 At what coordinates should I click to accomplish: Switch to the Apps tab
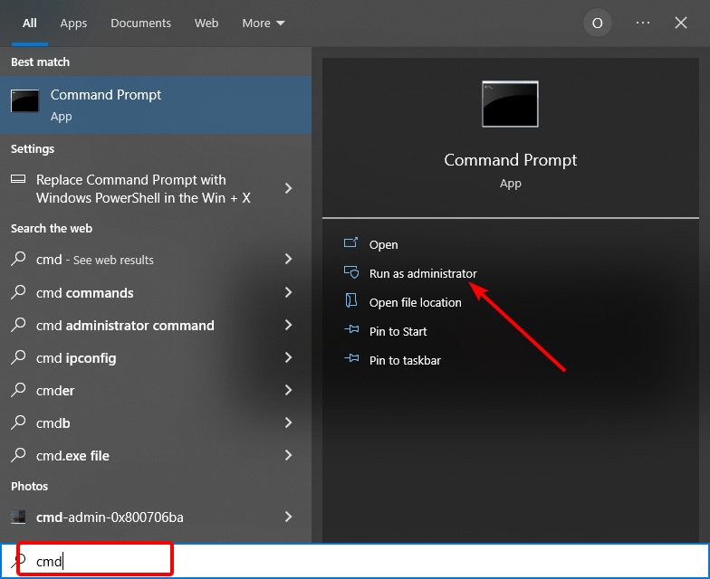click(x=73, y=24)
